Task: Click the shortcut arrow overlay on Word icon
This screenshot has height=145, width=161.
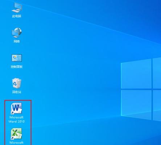Action: [x=12, y=113]
